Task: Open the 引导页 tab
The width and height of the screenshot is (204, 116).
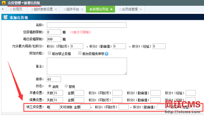Action: [x=18, y=9]
